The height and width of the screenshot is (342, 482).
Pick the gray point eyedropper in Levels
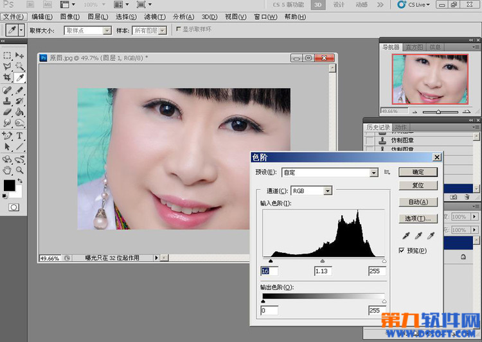click(418, 235)
